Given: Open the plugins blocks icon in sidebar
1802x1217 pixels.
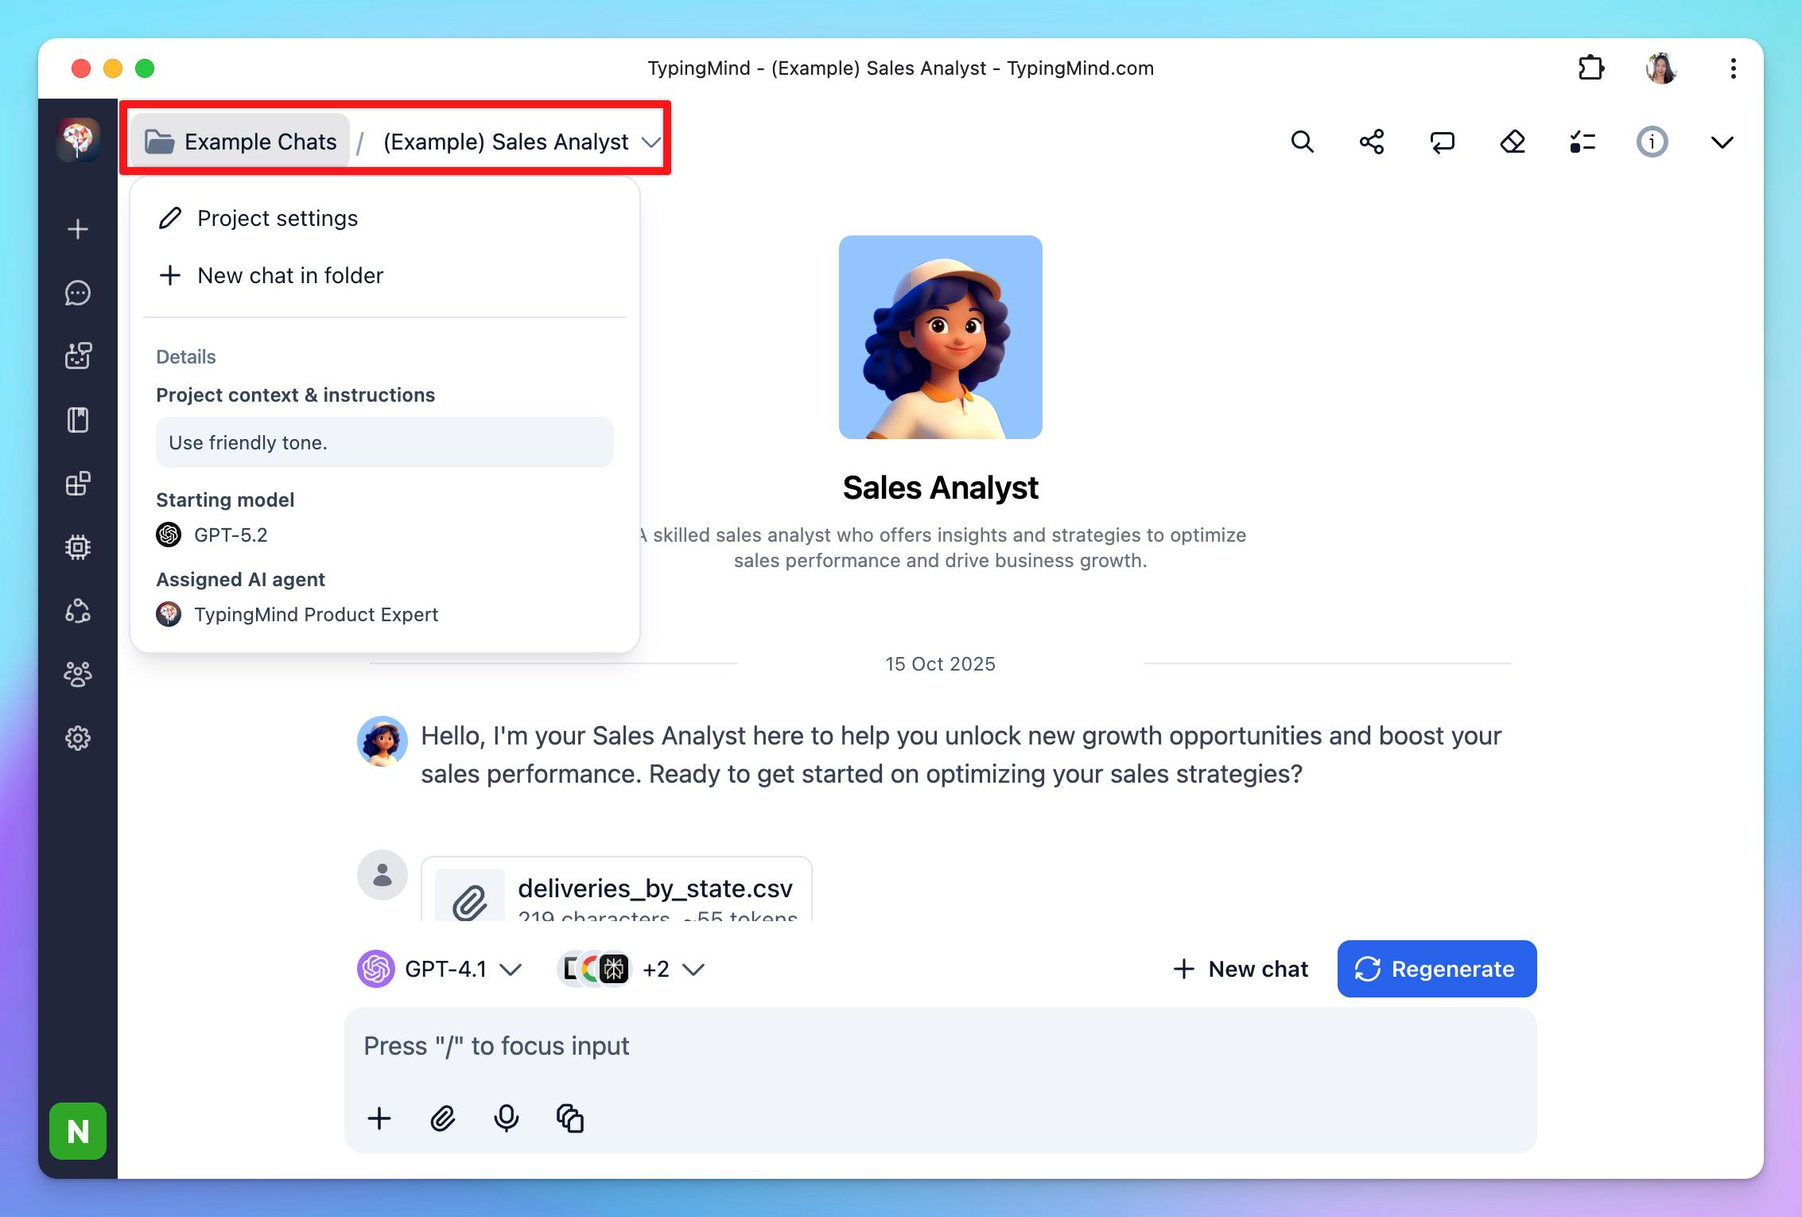Looking at the screenshot, I should pyautogui.click(x=78, y=484).
